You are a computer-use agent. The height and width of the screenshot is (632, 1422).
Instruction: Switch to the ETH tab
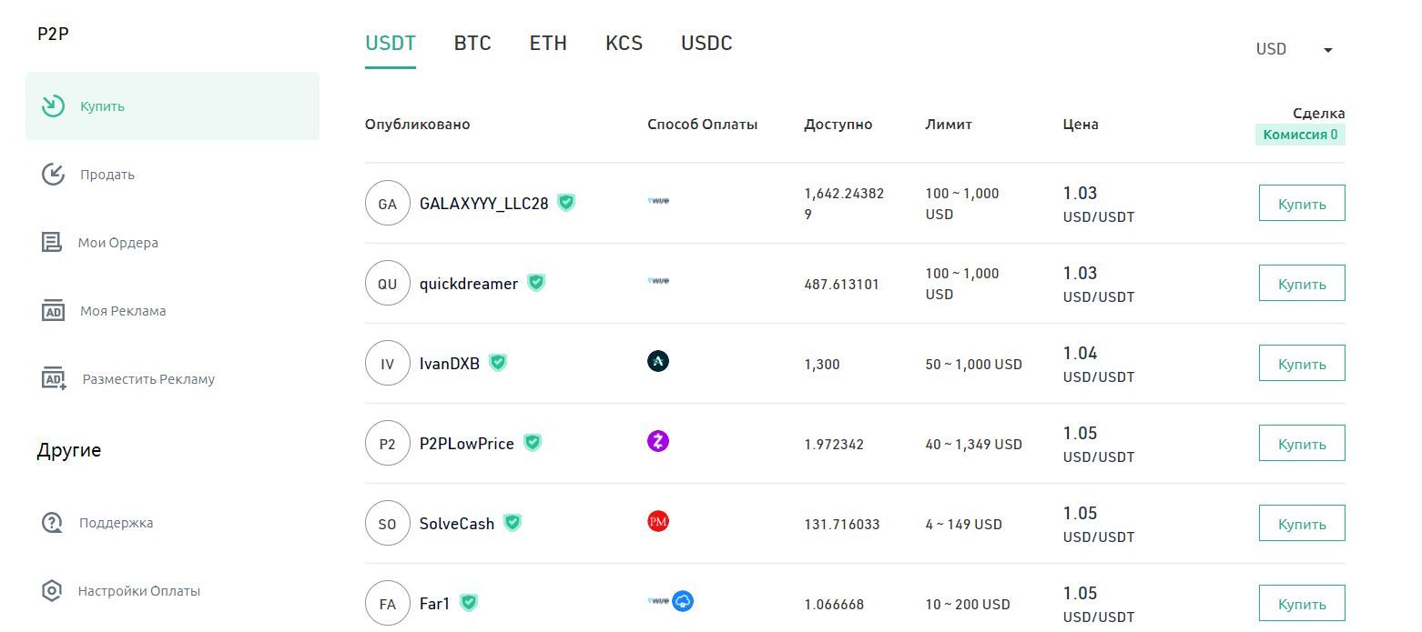click(x=548, y=44)
